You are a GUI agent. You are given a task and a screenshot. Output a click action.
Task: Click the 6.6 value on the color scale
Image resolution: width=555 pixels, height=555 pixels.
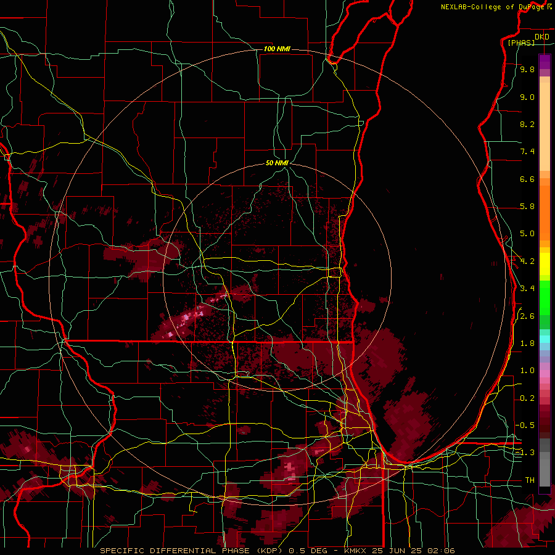527,179
